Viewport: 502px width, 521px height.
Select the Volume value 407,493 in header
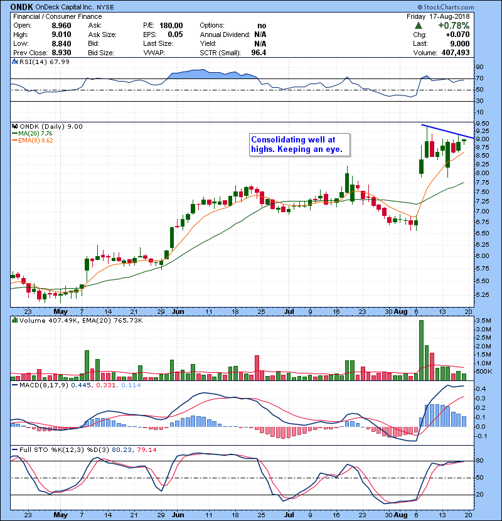coord(456,53)
